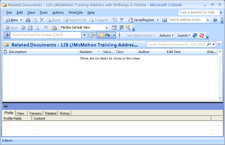The image size is (225, 145).
Task: Open the Help menu
Action: (x=91, y=13)
